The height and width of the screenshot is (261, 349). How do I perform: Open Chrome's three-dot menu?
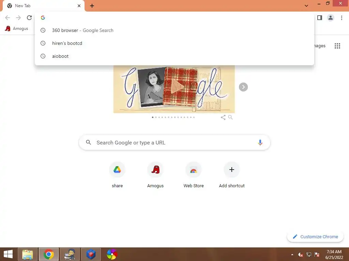[342, 18]
